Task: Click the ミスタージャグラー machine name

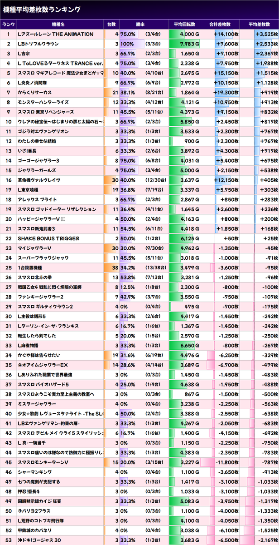Action: [x=37, y=403]
